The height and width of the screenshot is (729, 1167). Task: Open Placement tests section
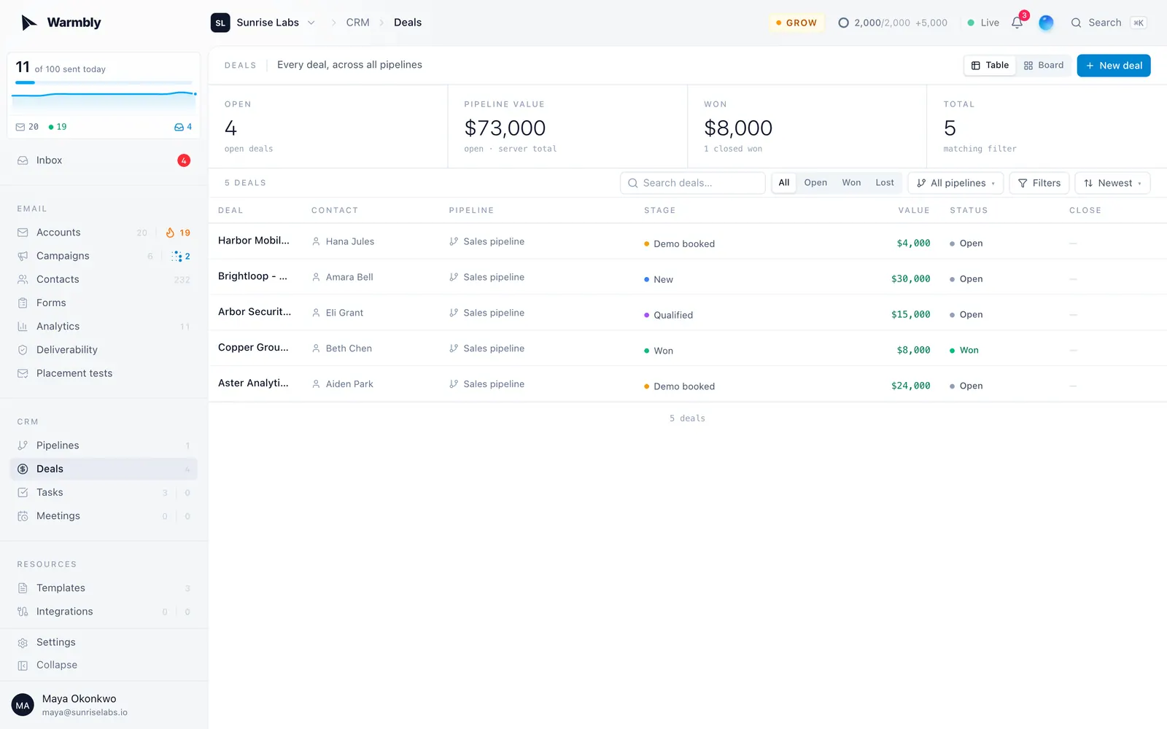[104, 373]
